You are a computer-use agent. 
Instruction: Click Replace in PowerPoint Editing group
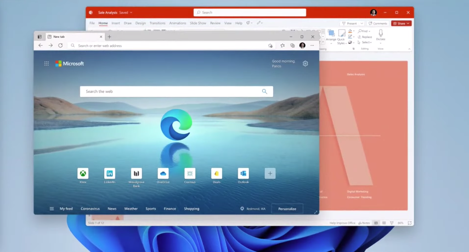click(x=365, y=37)
